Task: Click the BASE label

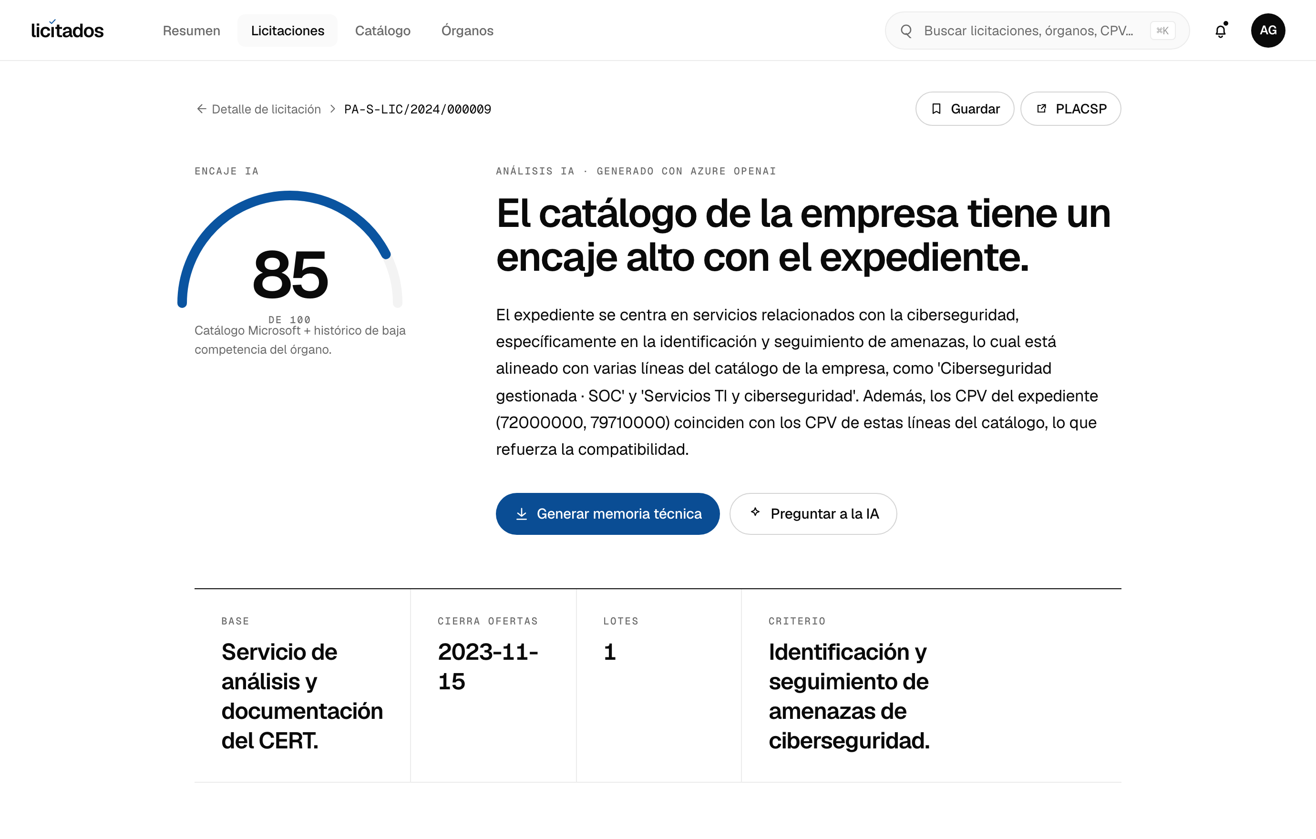Action: [235, 621]
